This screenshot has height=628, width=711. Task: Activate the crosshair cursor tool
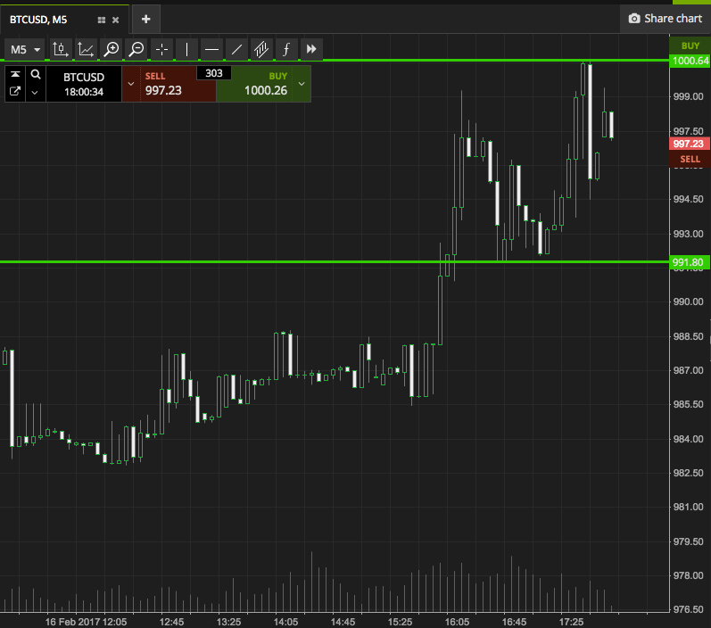click(161, 49)
